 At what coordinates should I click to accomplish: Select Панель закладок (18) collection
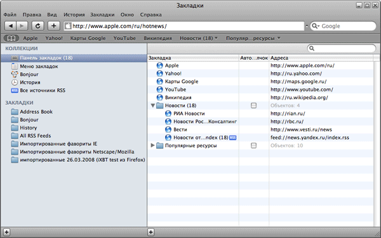[74, 58]
